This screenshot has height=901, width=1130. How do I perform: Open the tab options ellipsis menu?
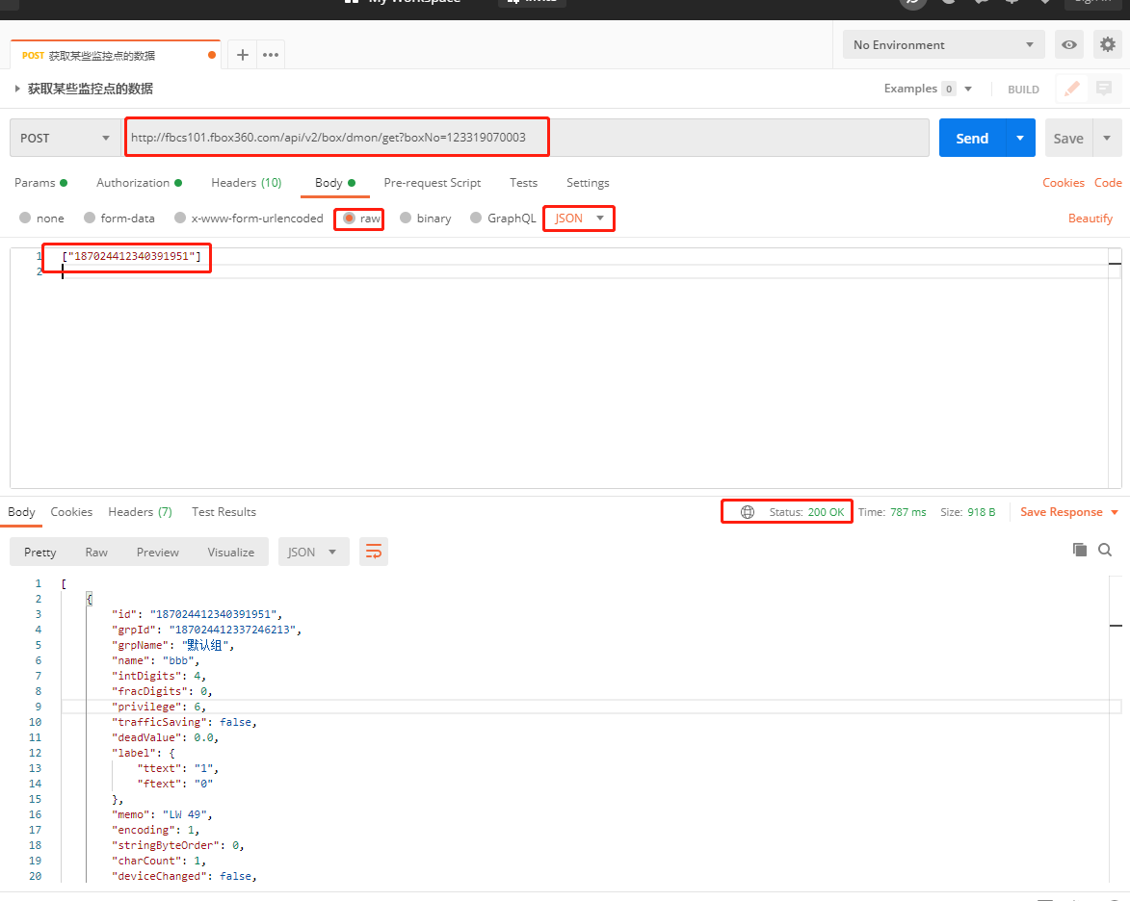pyautogui.click(x=271, y=55)
